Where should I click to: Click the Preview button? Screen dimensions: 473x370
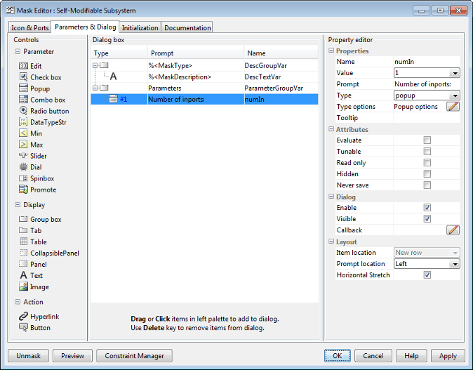click(73, 355)
